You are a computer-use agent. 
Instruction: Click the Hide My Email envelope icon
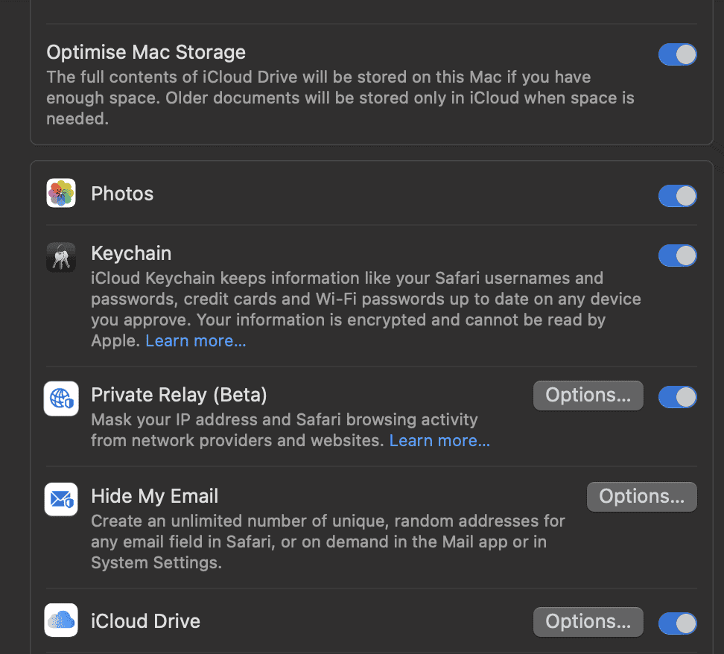coord(61,499)
